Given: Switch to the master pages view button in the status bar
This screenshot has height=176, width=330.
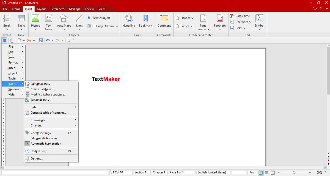Looking at the screenshot, I should 273,172.
